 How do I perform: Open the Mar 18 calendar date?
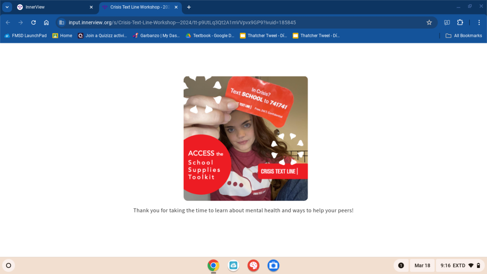(x=422, y=266)
